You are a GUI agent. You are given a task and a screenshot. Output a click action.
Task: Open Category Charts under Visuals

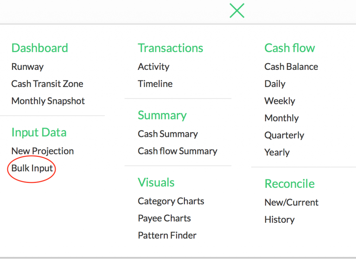pyautogui.click(x=171, y=201)
